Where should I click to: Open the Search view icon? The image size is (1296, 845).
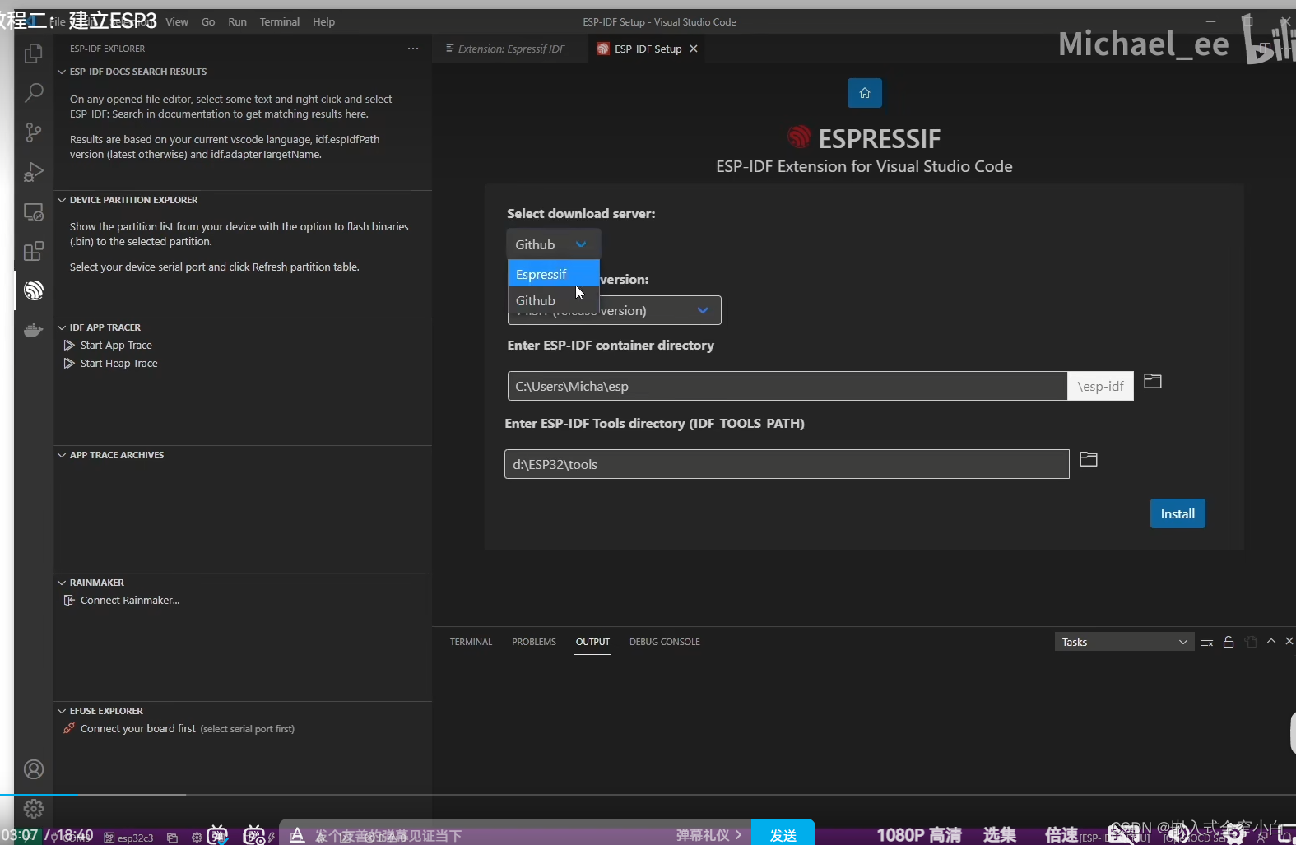tap(34, 92)
